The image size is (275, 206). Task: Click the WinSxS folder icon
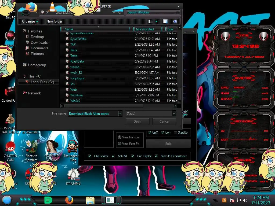[67, 101]
